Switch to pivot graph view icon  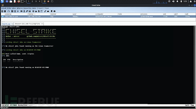[12, 11]
